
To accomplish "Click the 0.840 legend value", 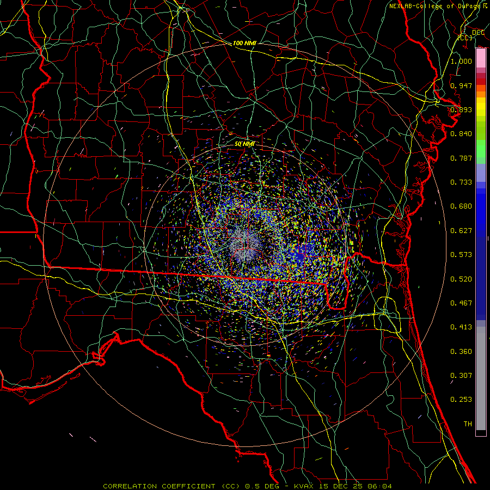I will coord(461,133).
